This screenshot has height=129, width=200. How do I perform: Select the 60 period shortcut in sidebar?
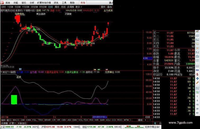pos(197,113)
